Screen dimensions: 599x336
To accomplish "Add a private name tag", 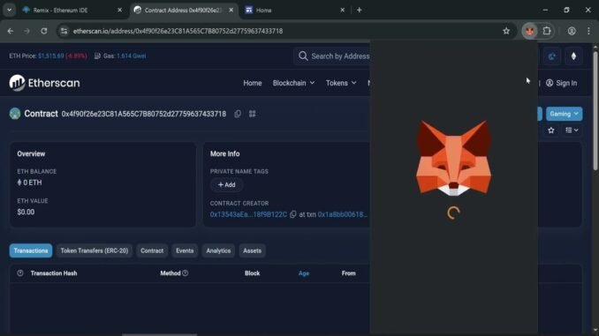I will (226, 184).
